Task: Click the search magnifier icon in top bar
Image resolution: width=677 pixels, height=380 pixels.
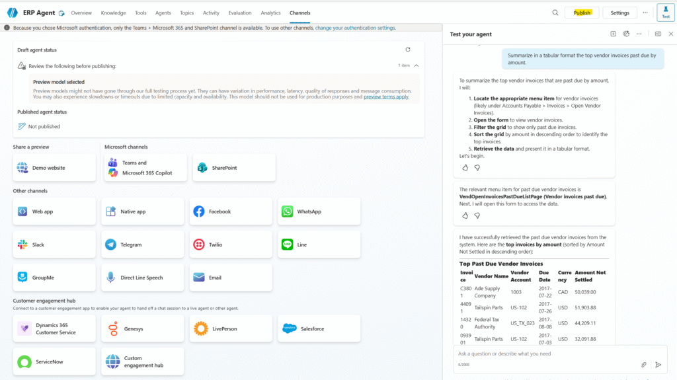Action: coord(555,13)
